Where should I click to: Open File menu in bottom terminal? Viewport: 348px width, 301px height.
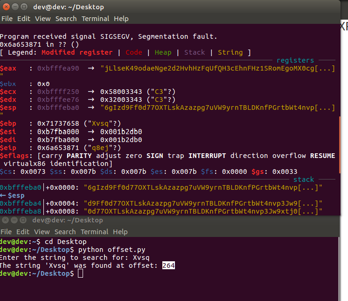pos(6,232)
